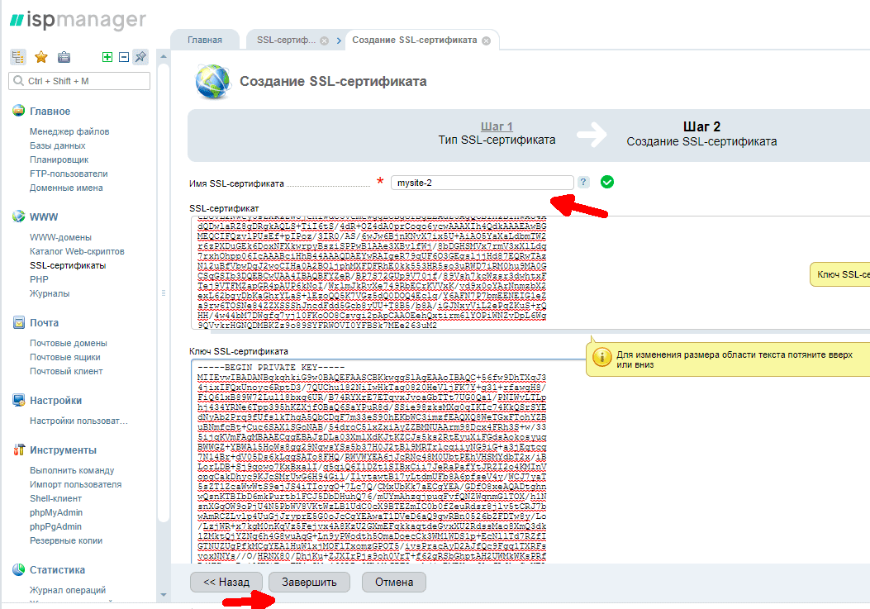Click the green validation checkmark icon

(x=607, y=182)
